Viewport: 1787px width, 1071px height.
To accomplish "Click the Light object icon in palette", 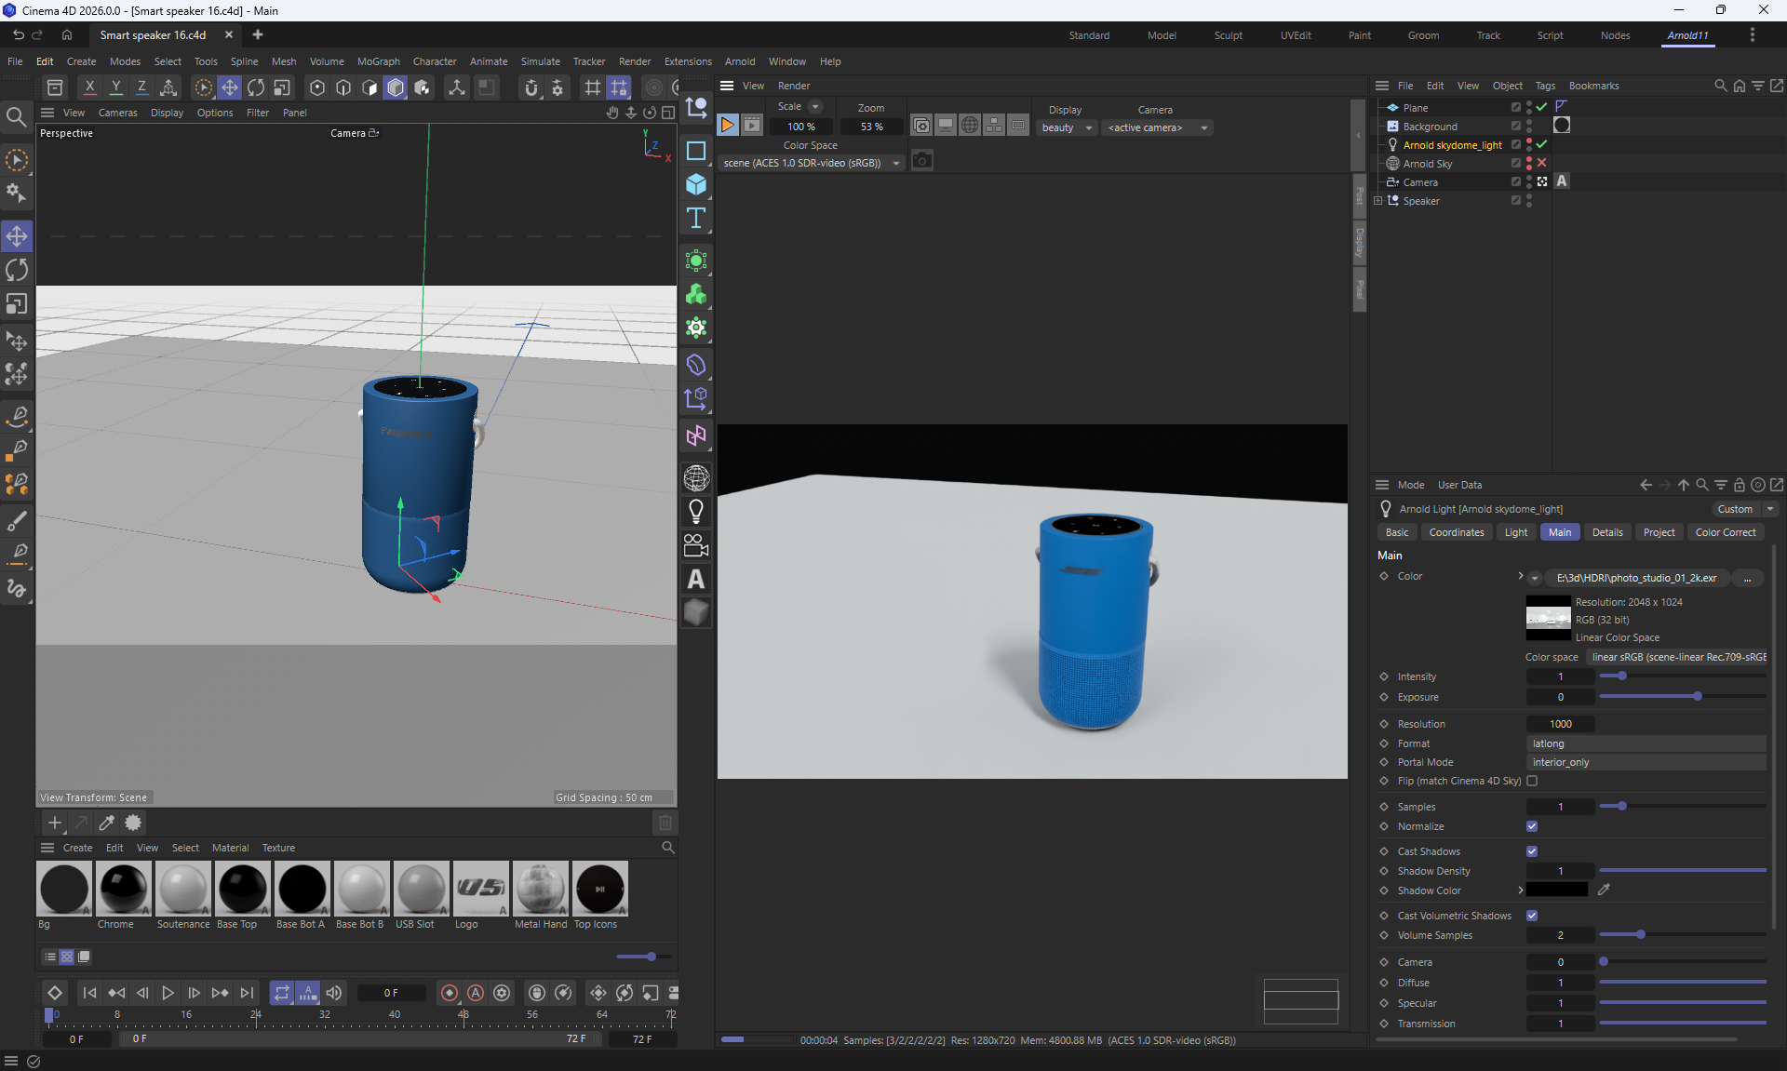I will (x=696, y=511).
